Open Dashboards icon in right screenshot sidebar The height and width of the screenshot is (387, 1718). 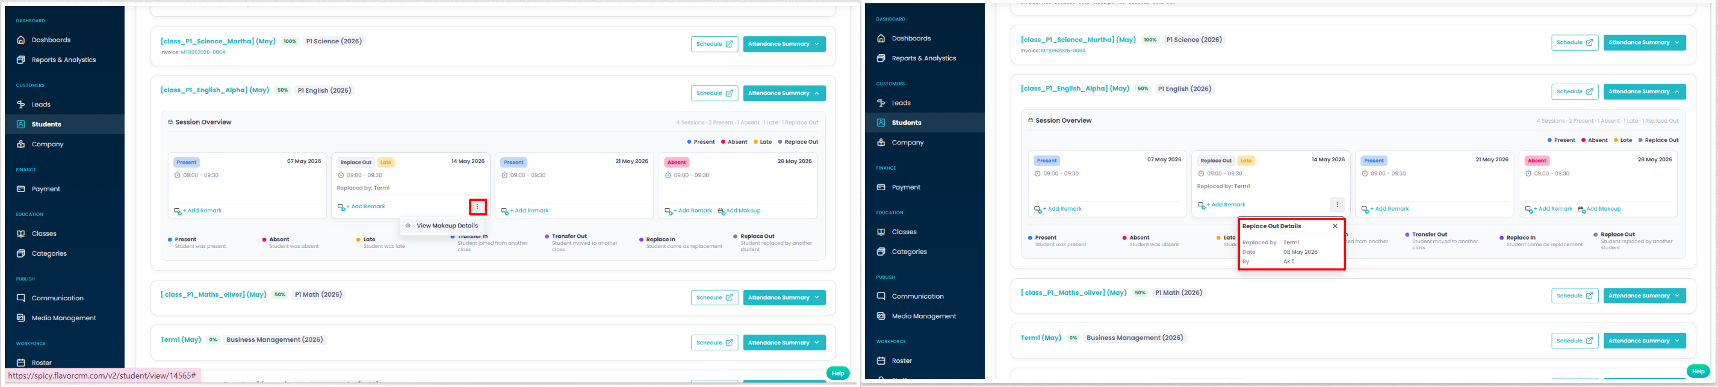coord(881,39)
